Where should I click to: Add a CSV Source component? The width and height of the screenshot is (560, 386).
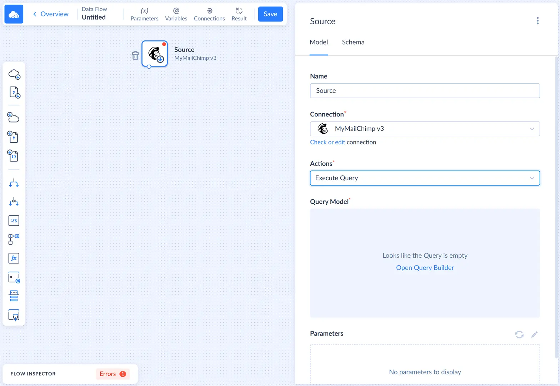[14, 93]
